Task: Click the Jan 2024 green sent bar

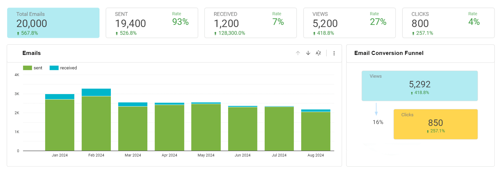Action: (60, 125)
